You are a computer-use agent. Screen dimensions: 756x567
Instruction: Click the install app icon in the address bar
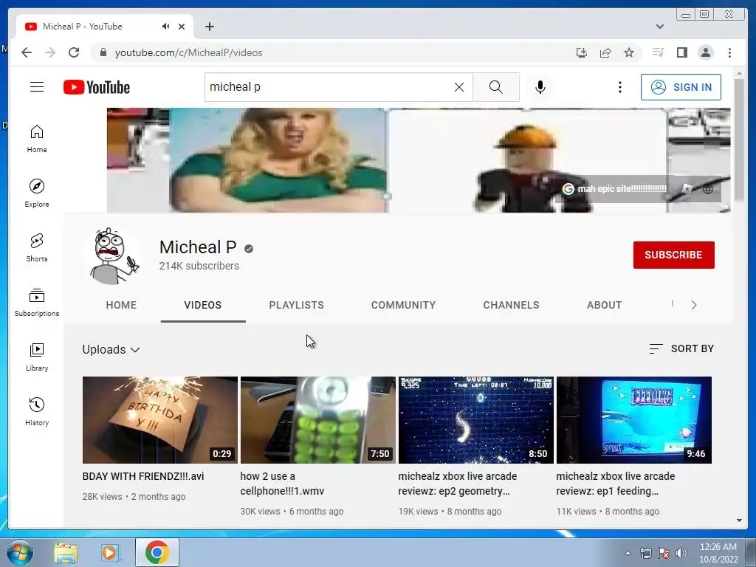coord(582,52)
